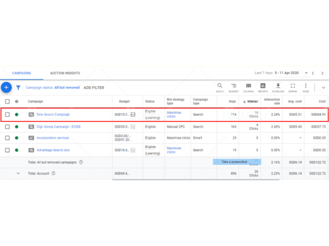The width and height of the screenshot is (329, 246).
Task: Tick checkbox for Advantage Search Ads
Action: pyautogui.click(x=7, y=150)
